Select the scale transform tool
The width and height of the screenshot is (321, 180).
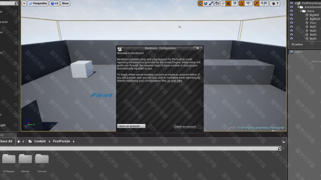(211, 3)
